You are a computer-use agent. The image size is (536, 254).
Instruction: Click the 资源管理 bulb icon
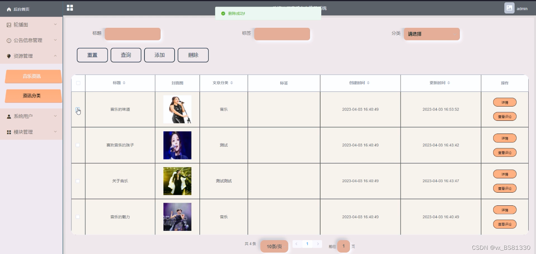(x=9, y=56)
